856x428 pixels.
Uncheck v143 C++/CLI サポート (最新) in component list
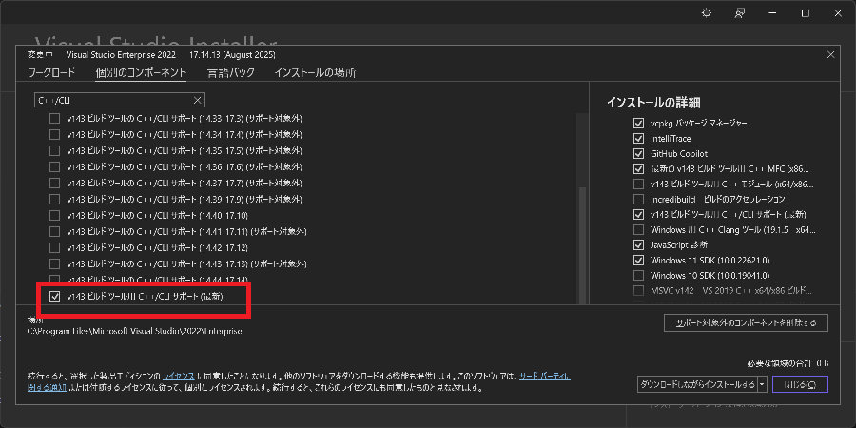(x=54, y=297)
